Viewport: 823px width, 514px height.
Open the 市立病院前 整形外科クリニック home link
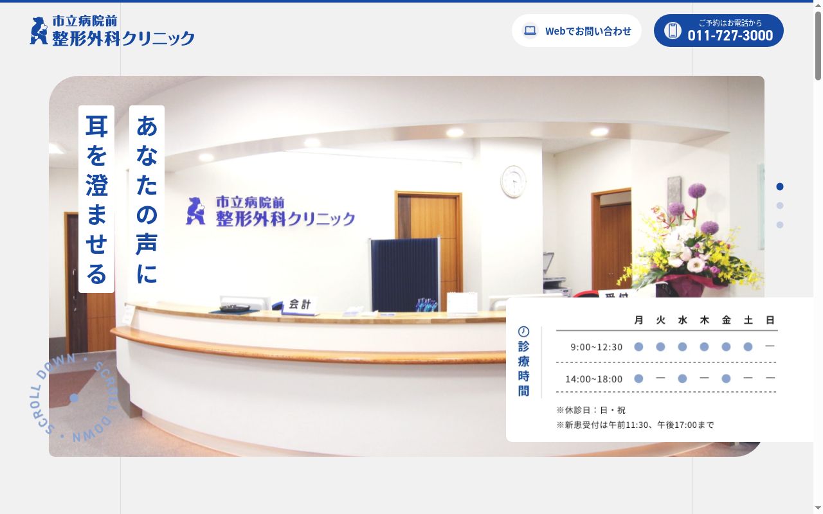point(112,30)
